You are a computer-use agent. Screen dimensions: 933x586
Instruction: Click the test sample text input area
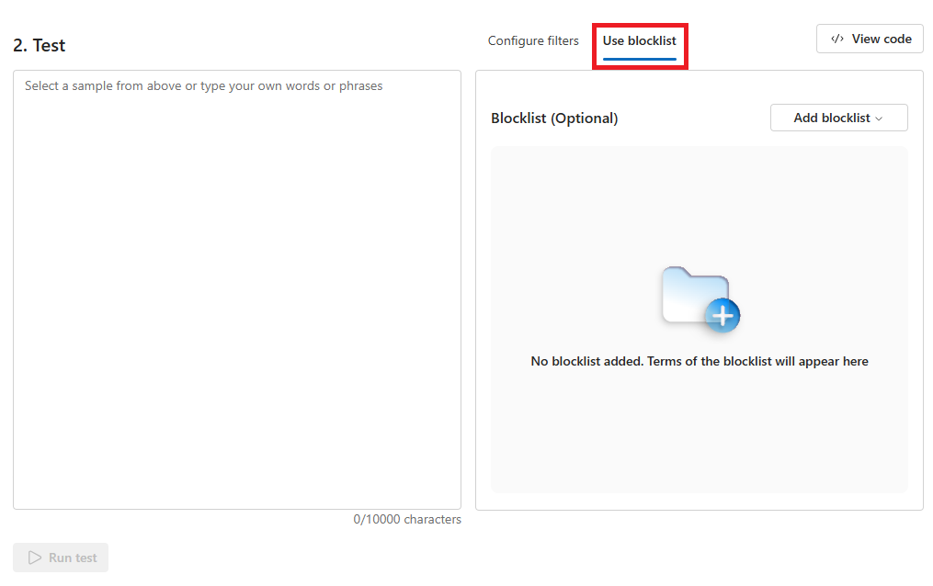click(237, 290)
